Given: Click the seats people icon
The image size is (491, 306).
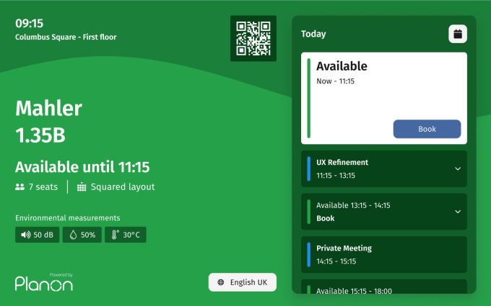Looking at the screenshot, I should tap(19, 187).
